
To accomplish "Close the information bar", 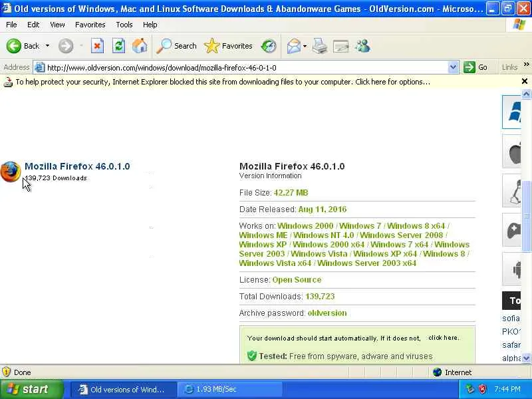I will [525, 81].
